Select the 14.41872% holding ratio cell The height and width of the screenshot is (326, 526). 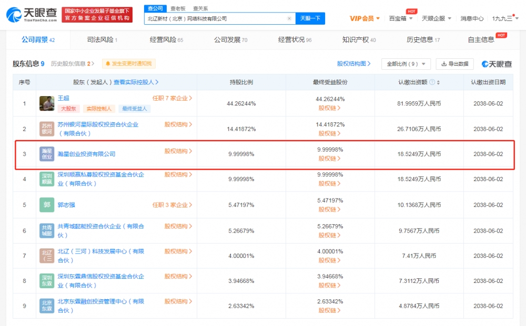[x=241, y=129]
